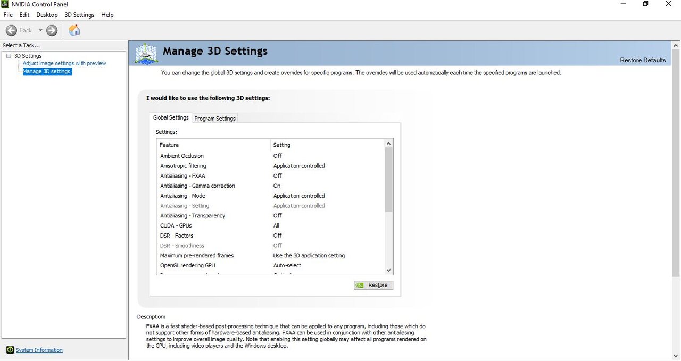Click the settings list scroll down arrow
Viewport: 681px width, 361px height.
388,270
